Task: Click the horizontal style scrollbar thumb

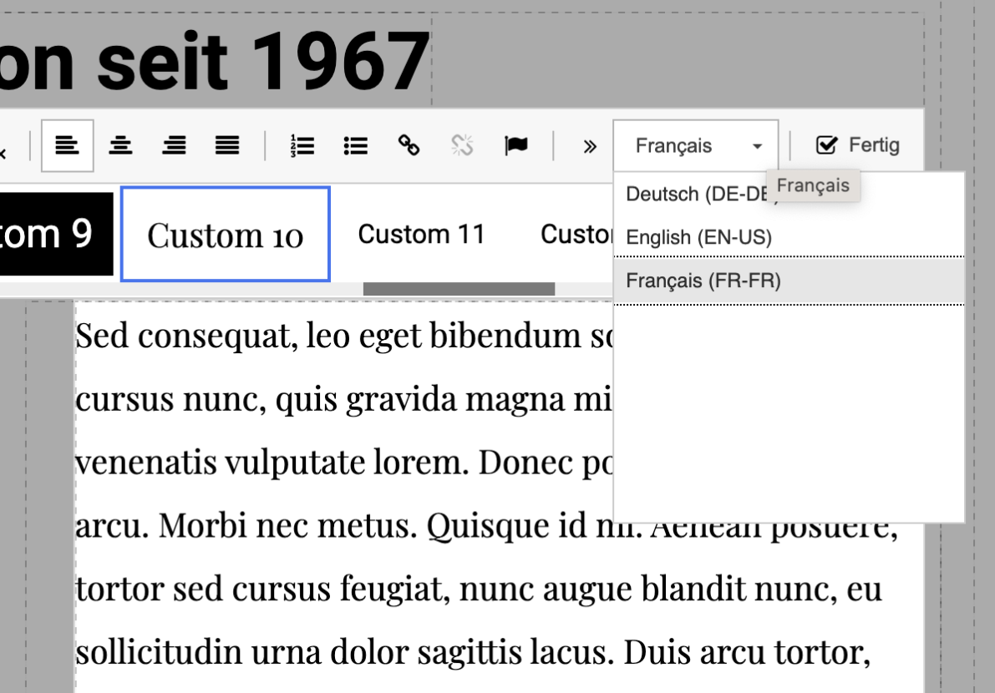Action: click(459, 289)
